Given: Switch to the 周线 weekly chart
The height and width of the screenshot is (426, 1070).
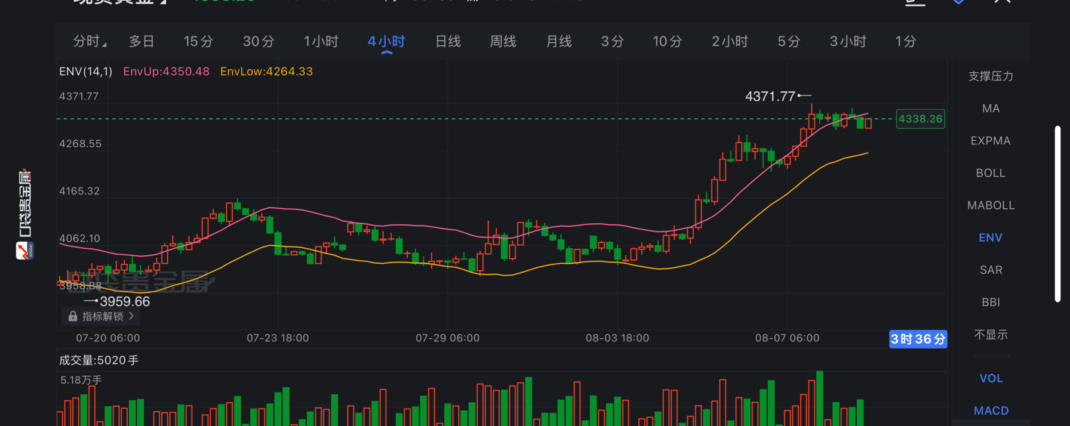Looking at the screenshot, I should click(x=503, y=42).
